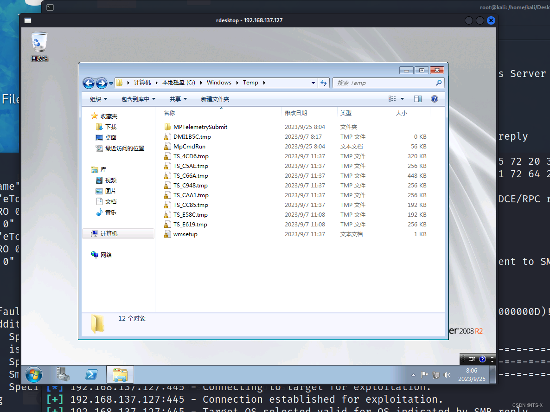Image resolution: width=550 pixels, height=412 pixels.
Task: Expand hidden icons in the system tray
Action: click(x=413, y=374)
